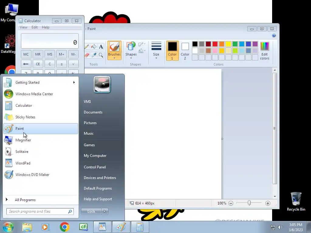Select the Fill with color bucket tool

(x=94, y=46)
